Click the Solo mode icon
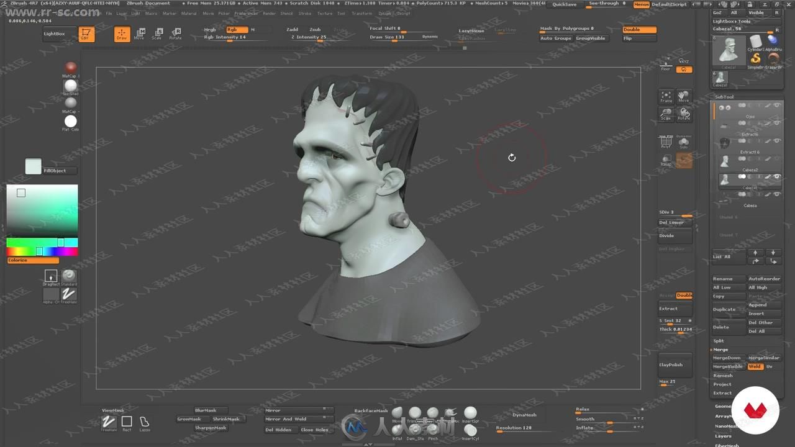The width and height of the screenshot is (795, 447). [x=684, y=142]
